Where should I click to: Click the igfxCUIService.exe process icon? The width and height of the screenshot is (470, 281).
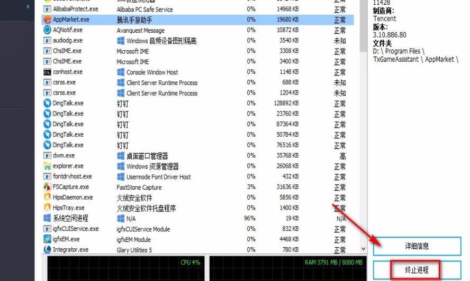[47, 229]
